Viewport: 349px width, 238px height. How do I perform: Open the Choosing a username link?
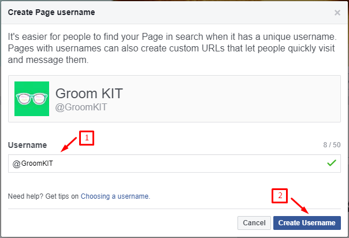tap(116, 196)
